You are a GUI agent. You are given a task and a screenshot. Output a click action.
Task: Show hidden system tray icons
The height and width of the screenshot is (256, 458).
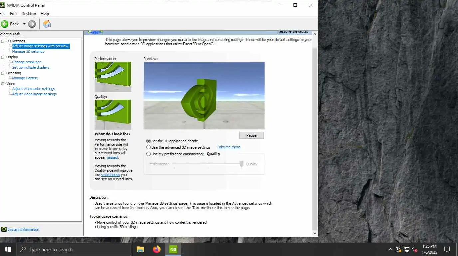pyautogui.click(x=390, y=249)
